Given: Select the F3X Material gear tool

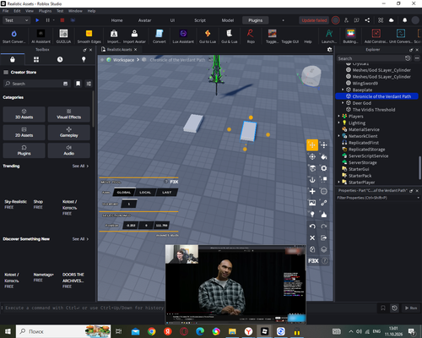Looking at the screenshot, I should (324, 168).
